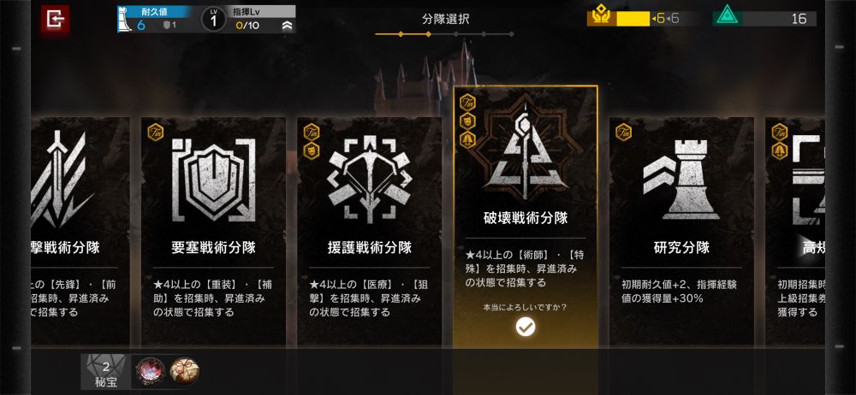Click the 耐久値 durability panel
Screen dimensions: 856x395
point(154,20)
